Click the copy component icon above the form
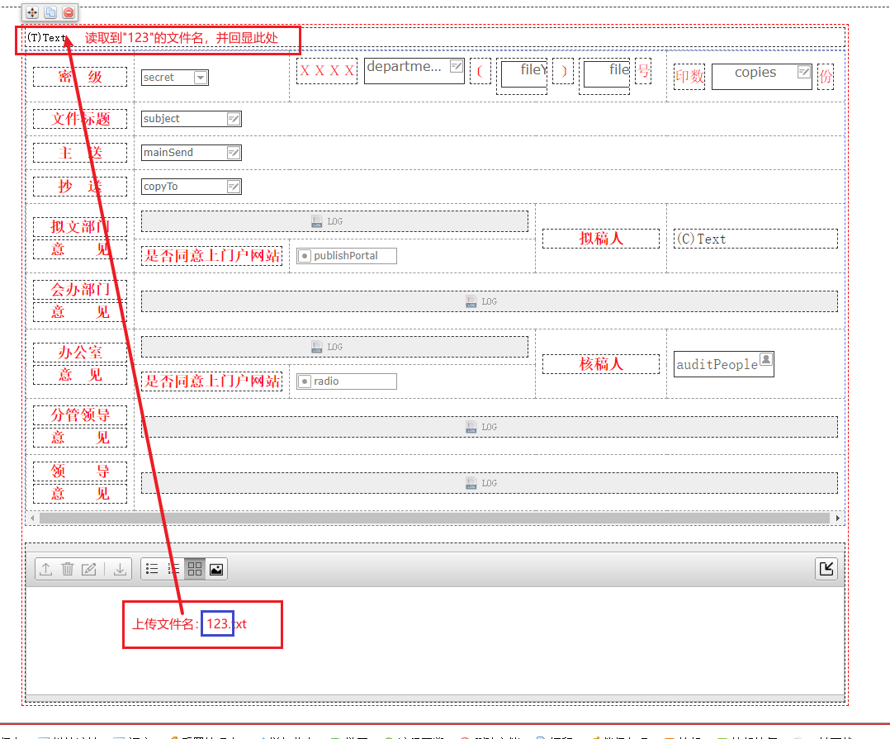The image size is (890, 739). pos(50,12)
